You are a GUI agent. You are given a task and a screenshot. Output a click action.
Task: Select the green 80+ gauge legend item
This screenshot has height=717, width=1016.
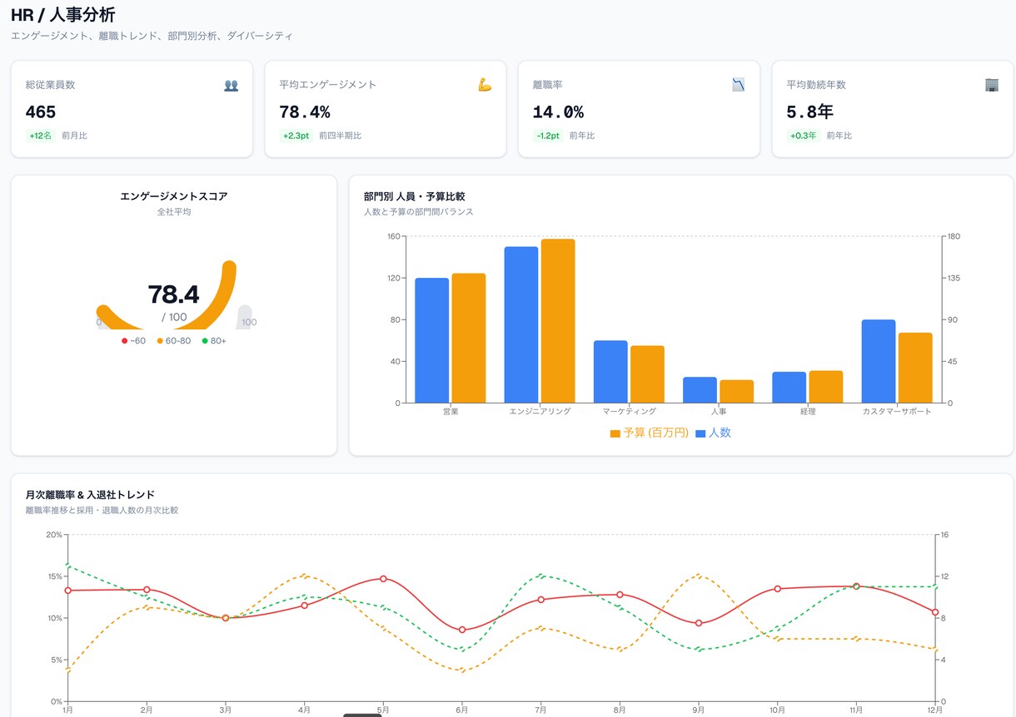point(214,341)
